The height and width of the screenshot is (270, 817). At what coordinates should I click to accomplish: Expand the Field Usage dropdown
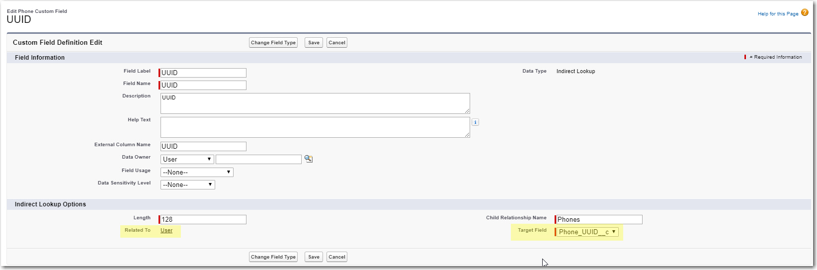tap(197, 172)
